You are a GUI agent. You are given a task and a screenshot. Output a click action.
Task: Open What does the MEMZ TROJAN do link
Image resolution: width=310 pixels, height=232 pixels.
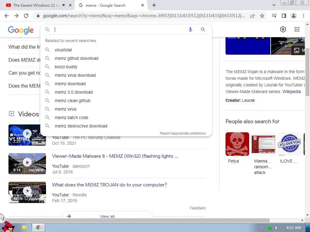click(x=110, y=185)
